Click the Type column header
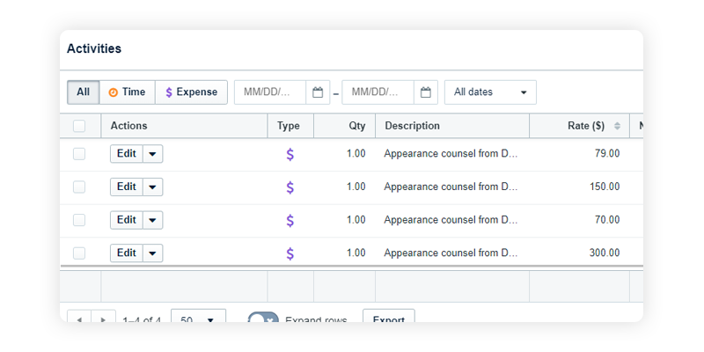The image size is (704, 352). point(290,126)
